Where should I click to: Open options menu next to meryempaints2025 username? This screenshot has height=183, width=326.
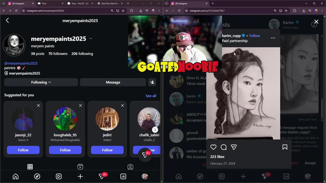pos(91,39)
